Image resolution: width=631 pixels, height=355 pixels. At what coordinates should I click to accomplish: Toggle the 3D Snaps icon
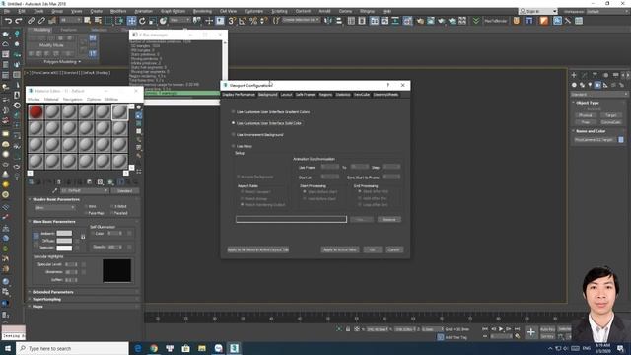click(x=232, y=21)
